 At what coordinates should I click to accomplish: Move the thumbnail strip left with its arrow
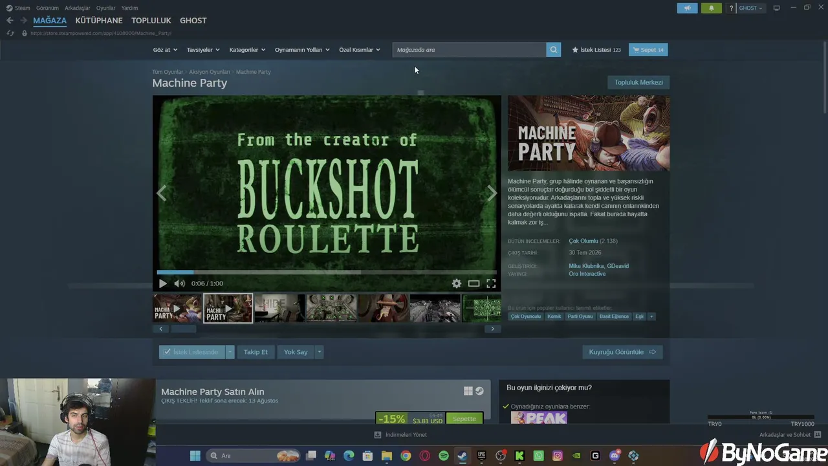tap(161, 329)
